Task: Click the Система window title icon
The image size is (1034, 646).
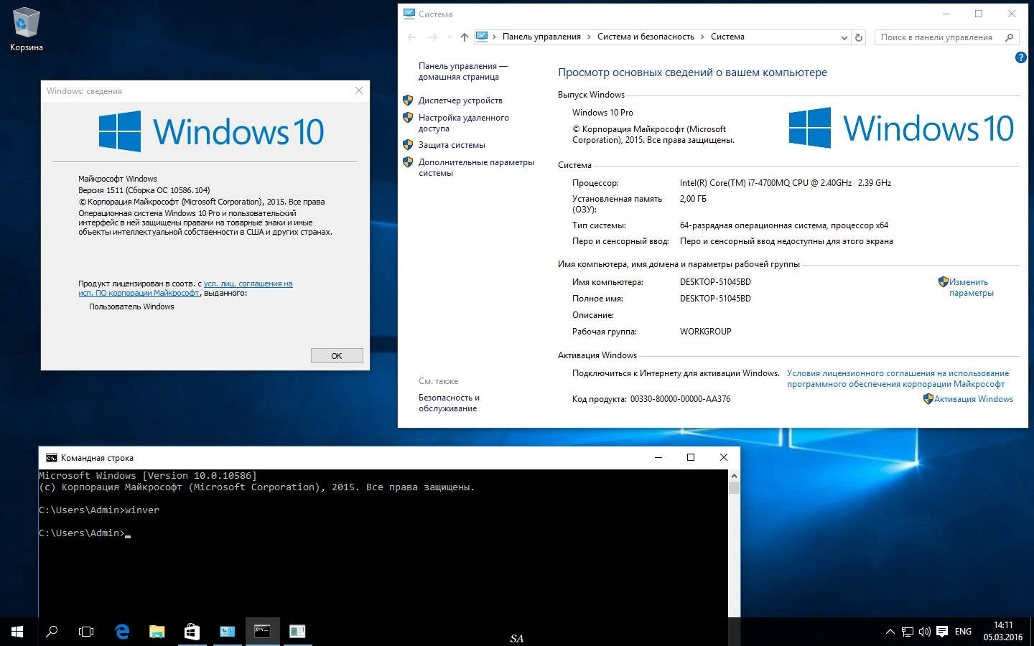Action: 409,14
